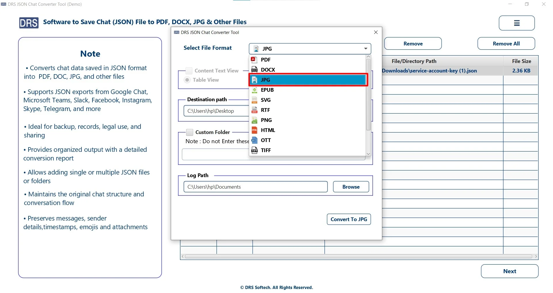The height and width of the screenshot is (293, 553).
Task: Click the PNG icon in the format list
Action: [254, 120]
